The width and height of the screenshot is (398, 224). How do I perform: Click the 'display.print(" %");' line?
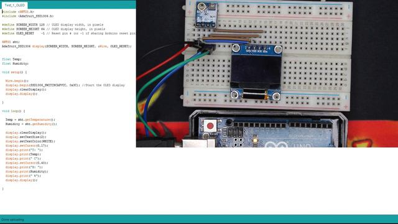23,175
